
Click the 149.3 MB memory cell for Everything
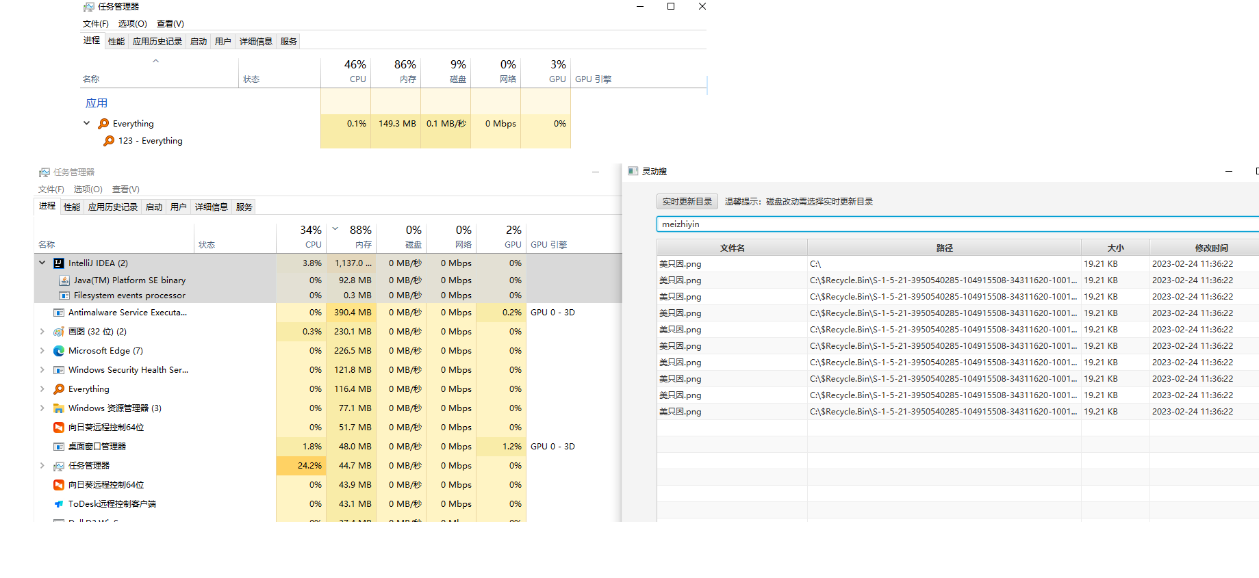pos(396,124)
